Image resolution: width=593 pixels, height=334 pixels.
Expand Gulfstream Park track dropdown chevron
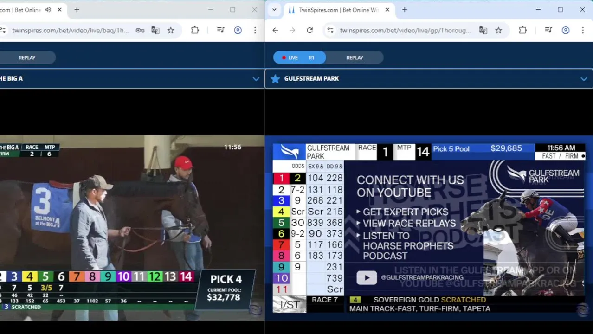583,79
